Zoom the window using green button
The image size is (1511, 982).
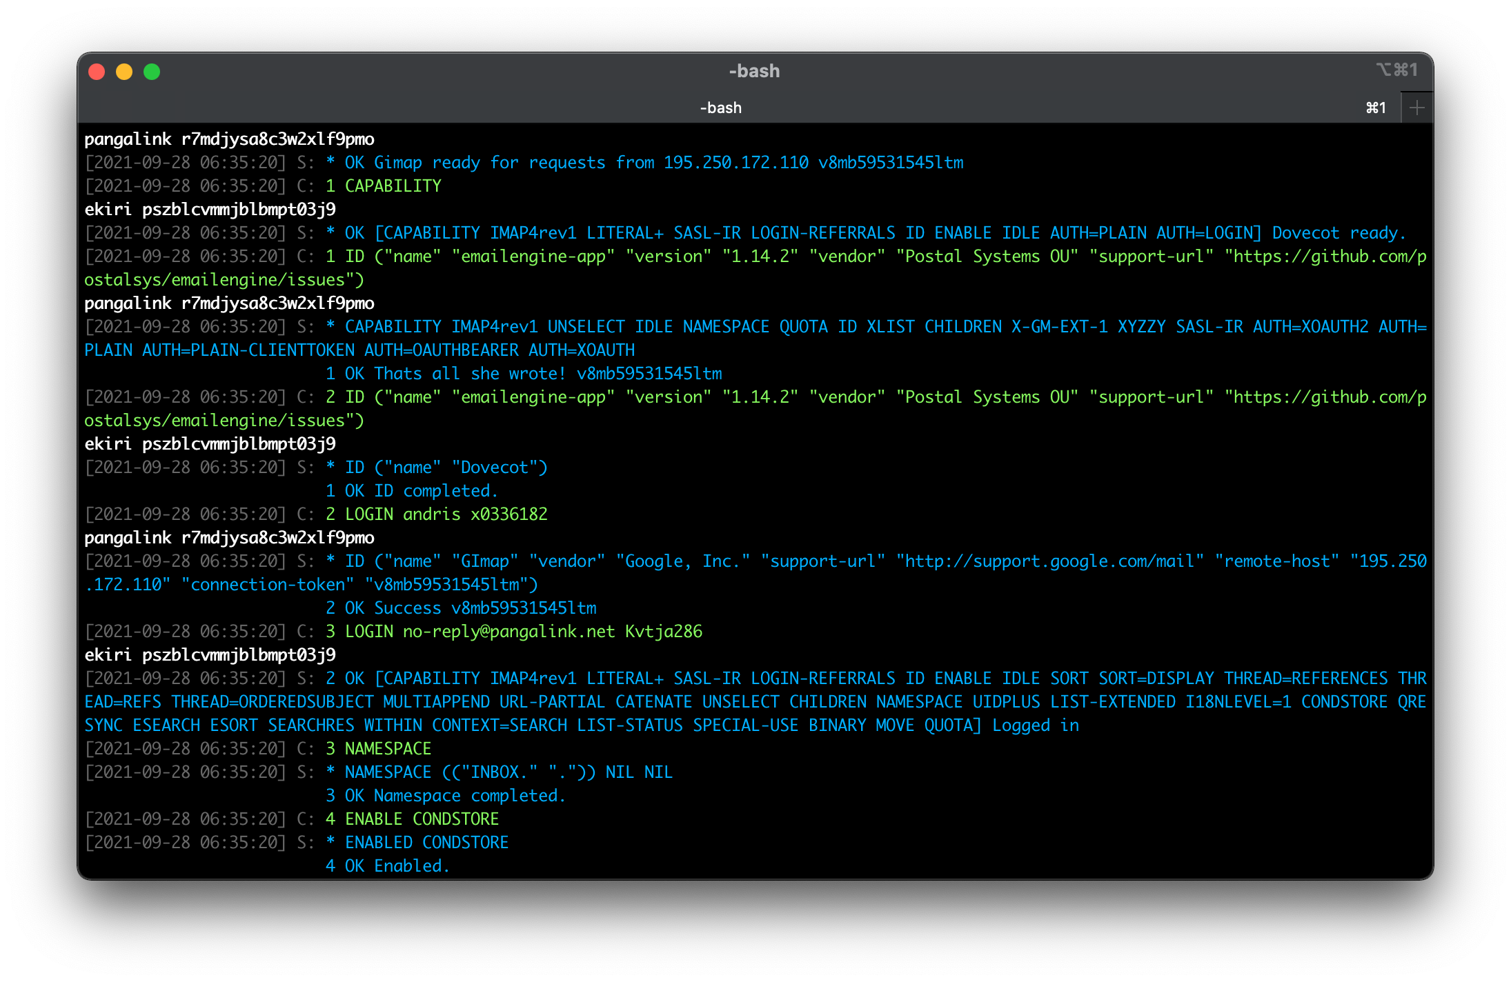tap(152, 72)
